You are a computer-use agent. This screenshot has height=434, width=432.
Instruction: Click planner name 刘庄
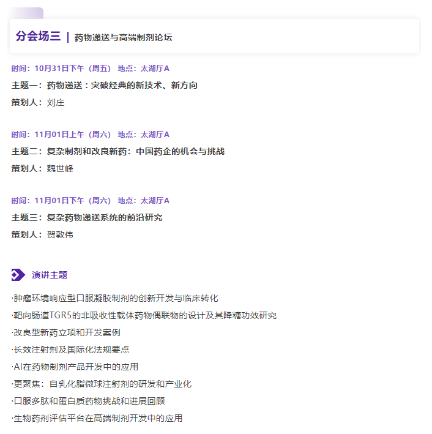point(56,102)
